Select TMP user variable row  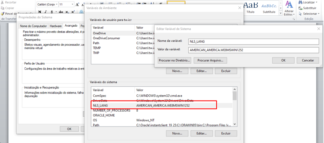click(x=123, y=53)
